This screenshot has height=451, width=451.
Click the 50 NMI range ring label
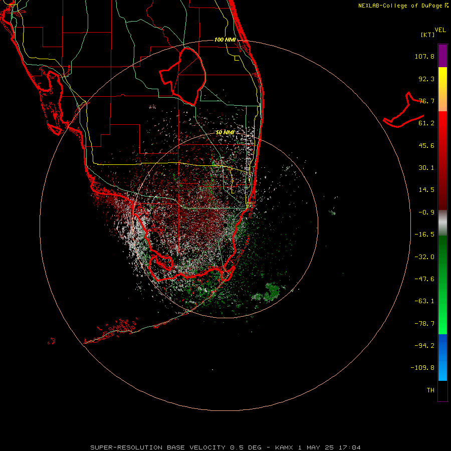(x=225, y=132)
